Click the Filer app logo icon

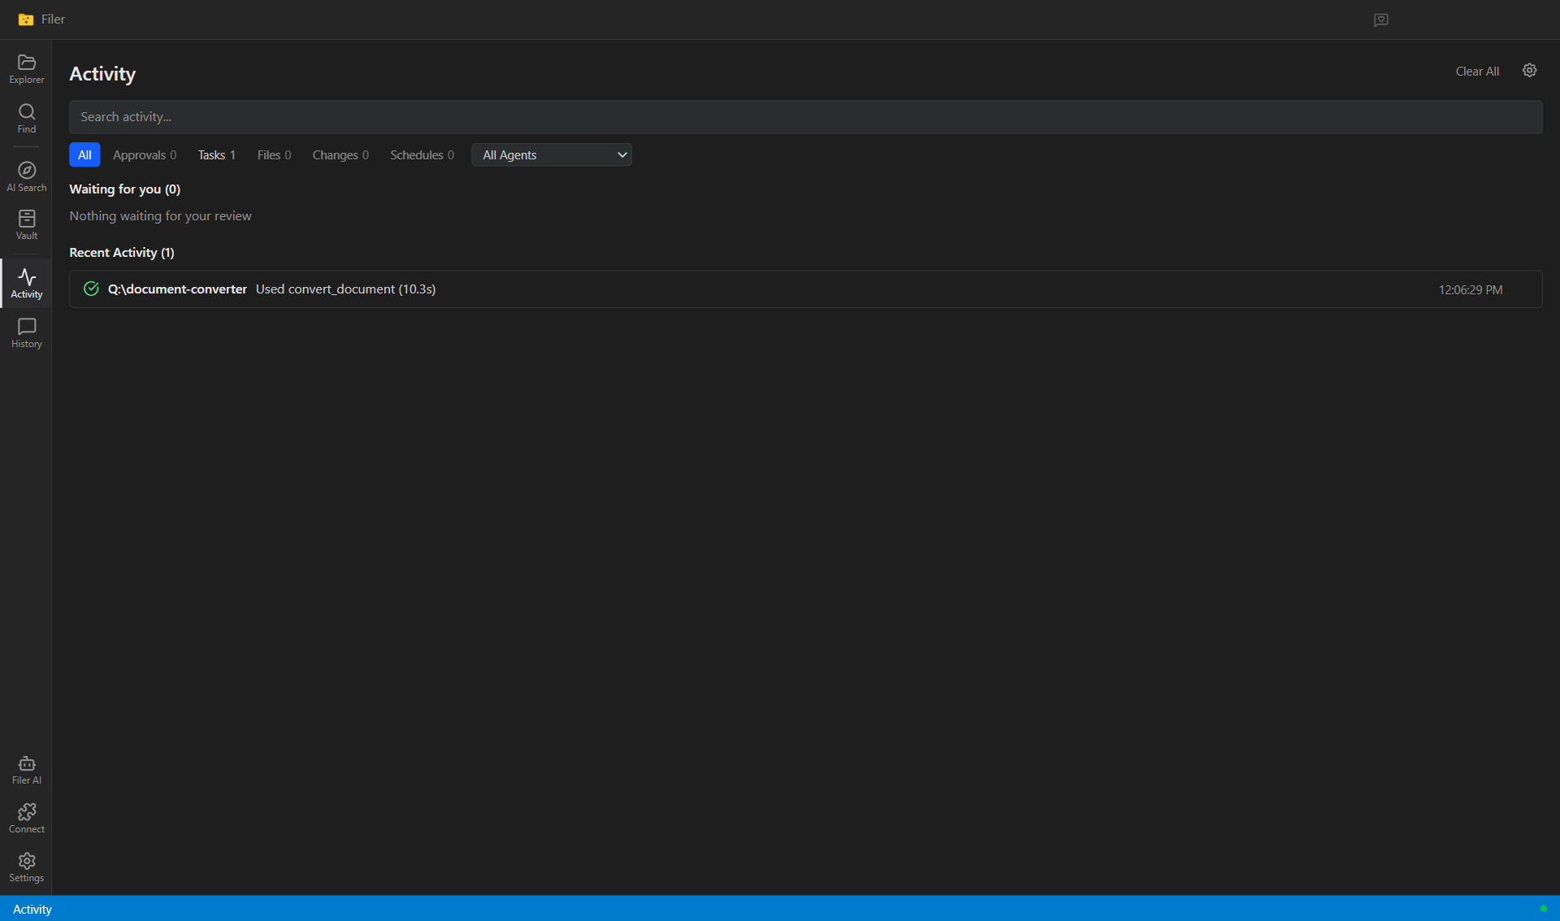(x=26, y=20)
